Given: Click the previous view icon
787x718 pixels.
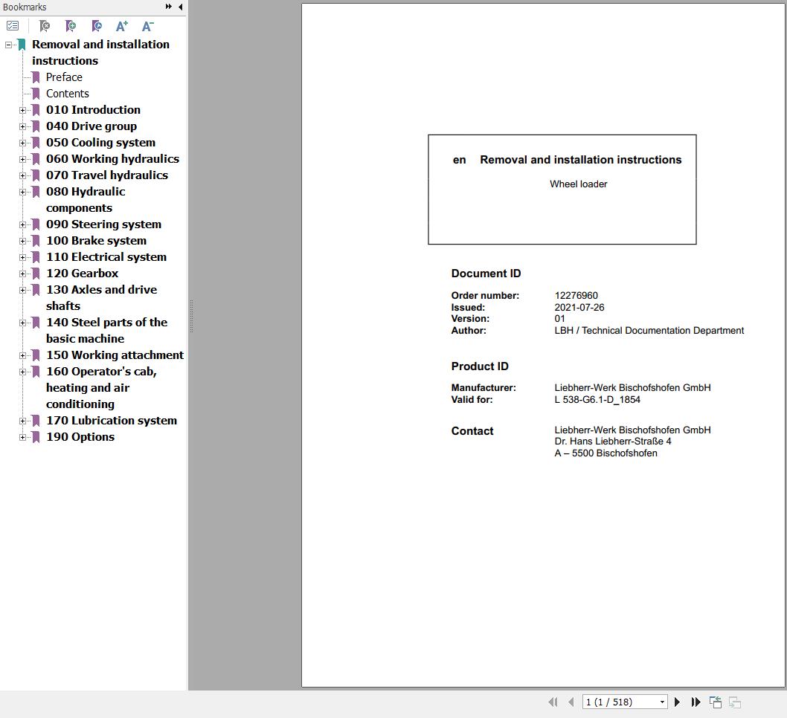Looking at the screenshot, I should pos(716,702).
